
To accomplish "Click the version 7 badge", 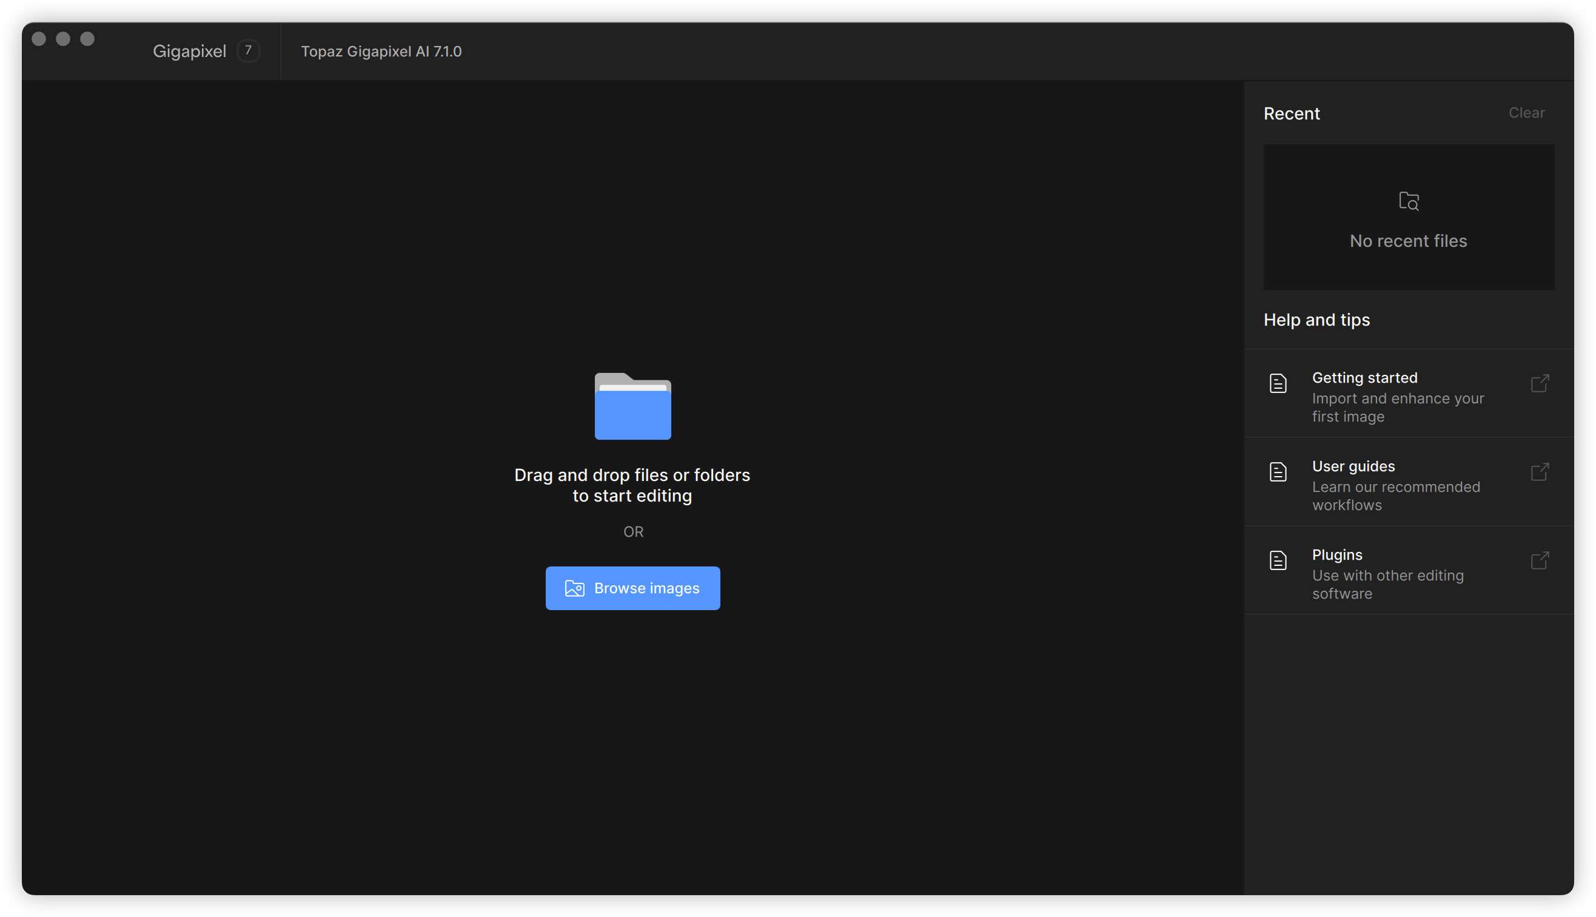I will coord(248,50).
